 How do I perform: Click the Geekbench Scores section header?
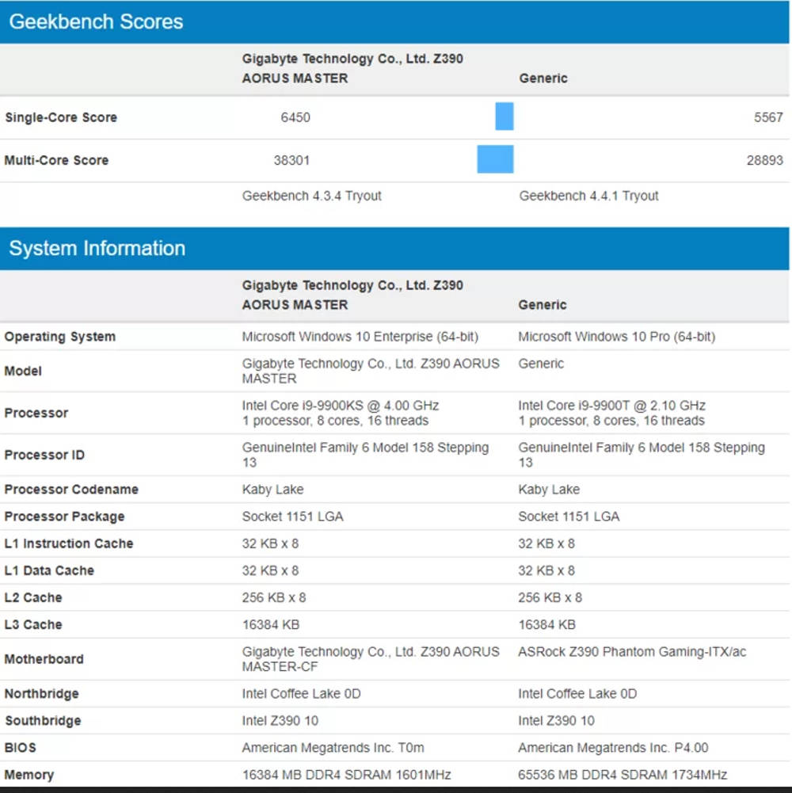tap(96, 21)
